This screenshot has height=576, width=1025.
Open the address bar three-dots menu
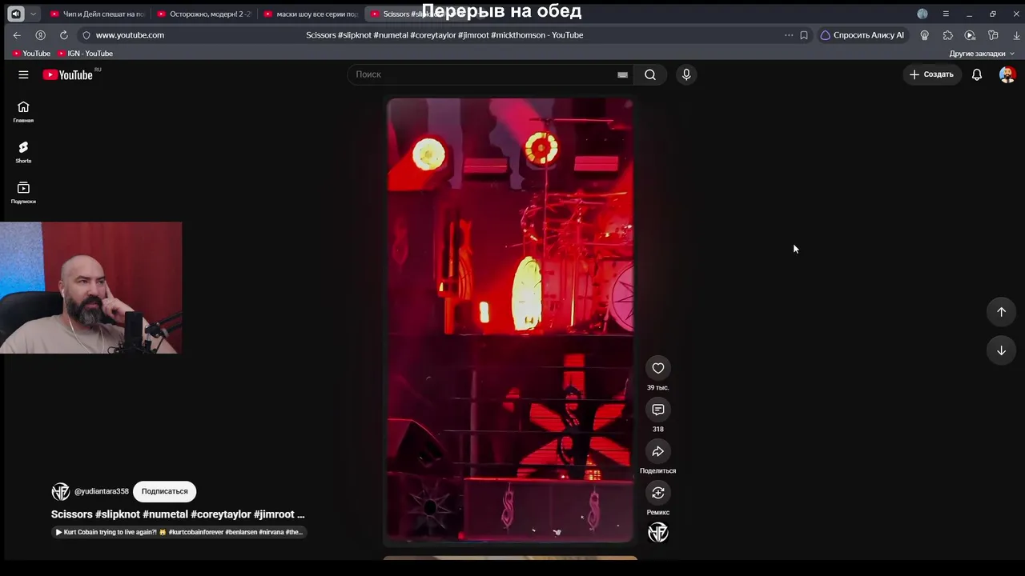click(x=789, y=35)
